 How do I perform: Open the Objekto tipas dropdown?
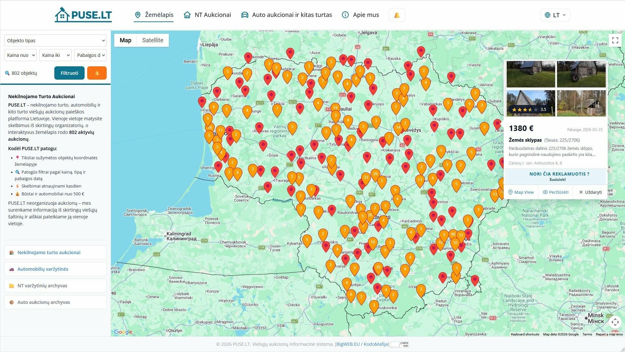55,41
